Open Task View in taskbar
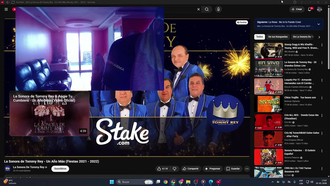The height and width of the screenshot is (186, 330). pyautogui.click(x=158, y=182)
